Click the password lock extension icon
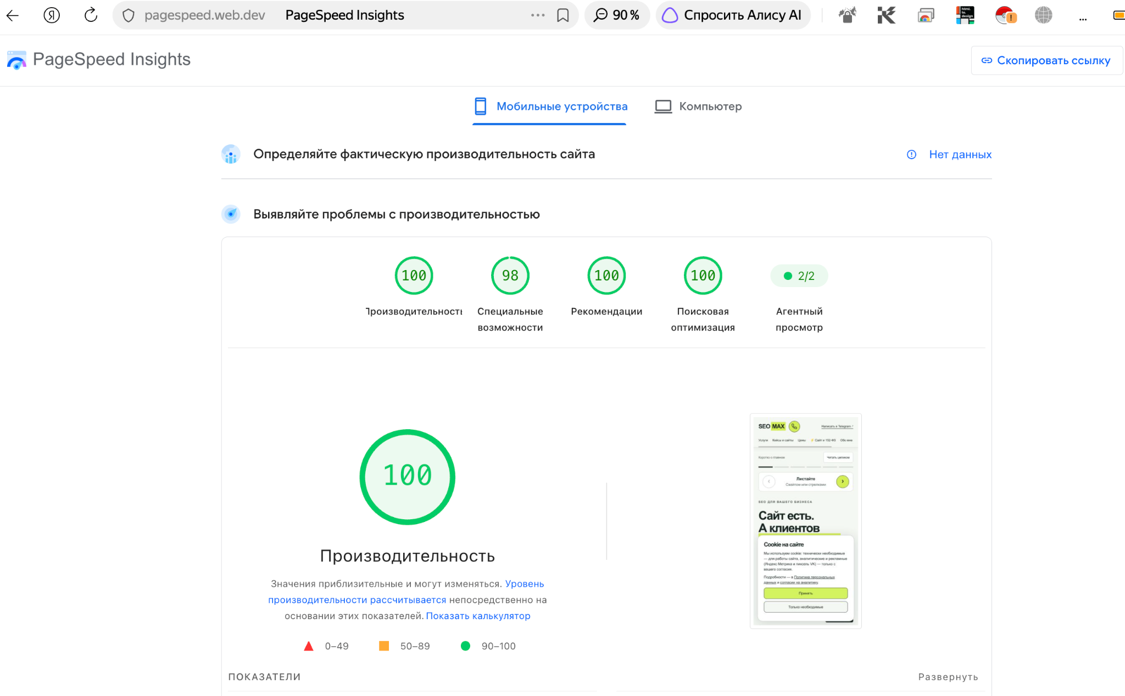This screenshot has width=1125, height=696. tap(848, 15)
